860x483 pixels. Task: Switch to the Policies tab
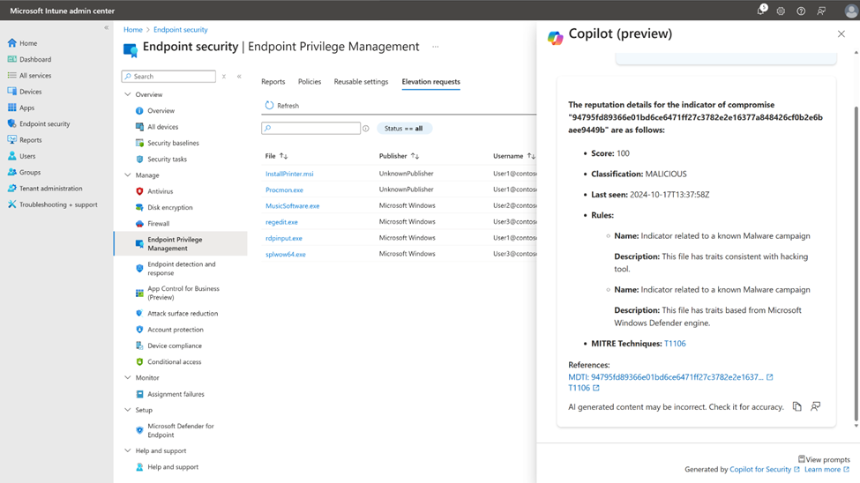(310, 82)
